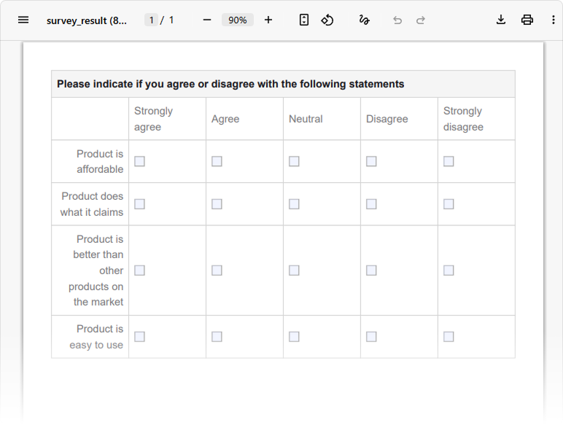563x425 pixels.
Task: Click the page number field
Action: tap(151, 20)
